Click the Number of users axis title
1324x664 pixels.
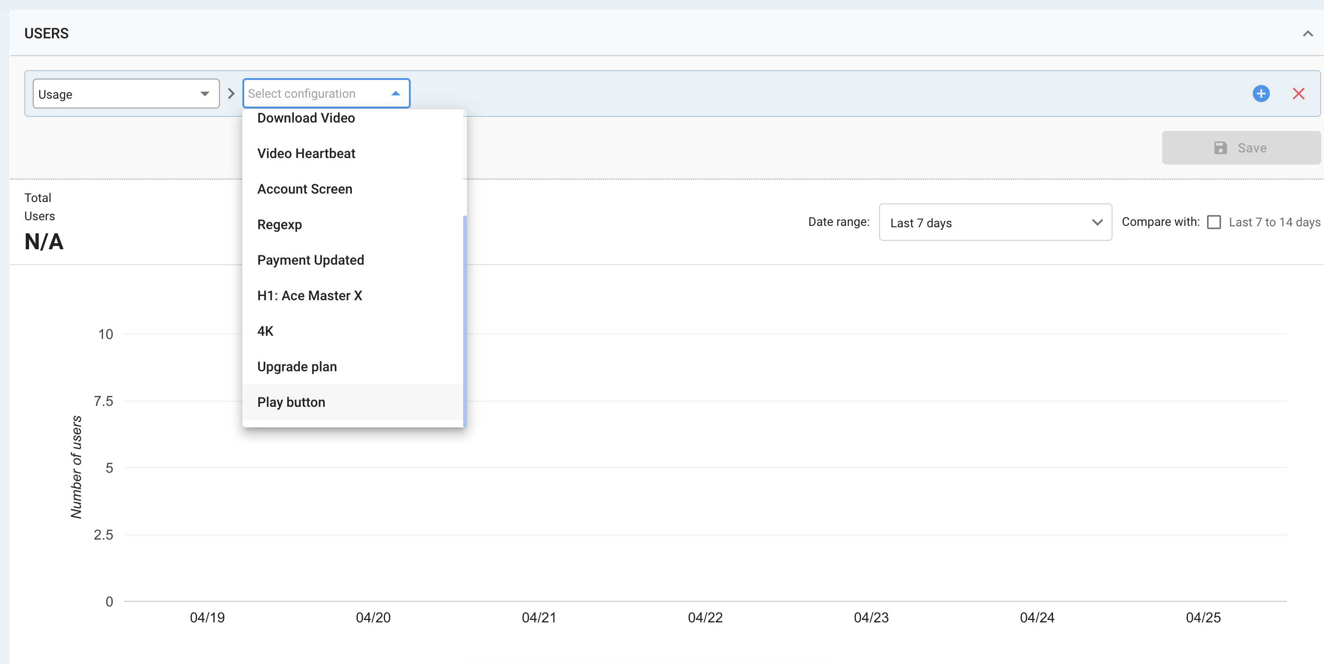(76, 467)
